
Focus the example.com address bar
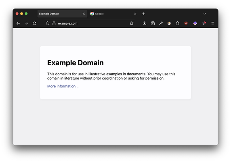coord(90,23)
